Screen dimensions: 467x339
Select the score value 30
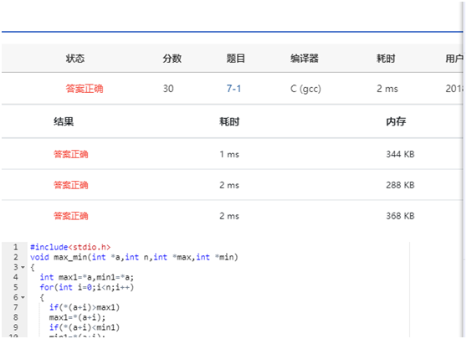point(168,89)
